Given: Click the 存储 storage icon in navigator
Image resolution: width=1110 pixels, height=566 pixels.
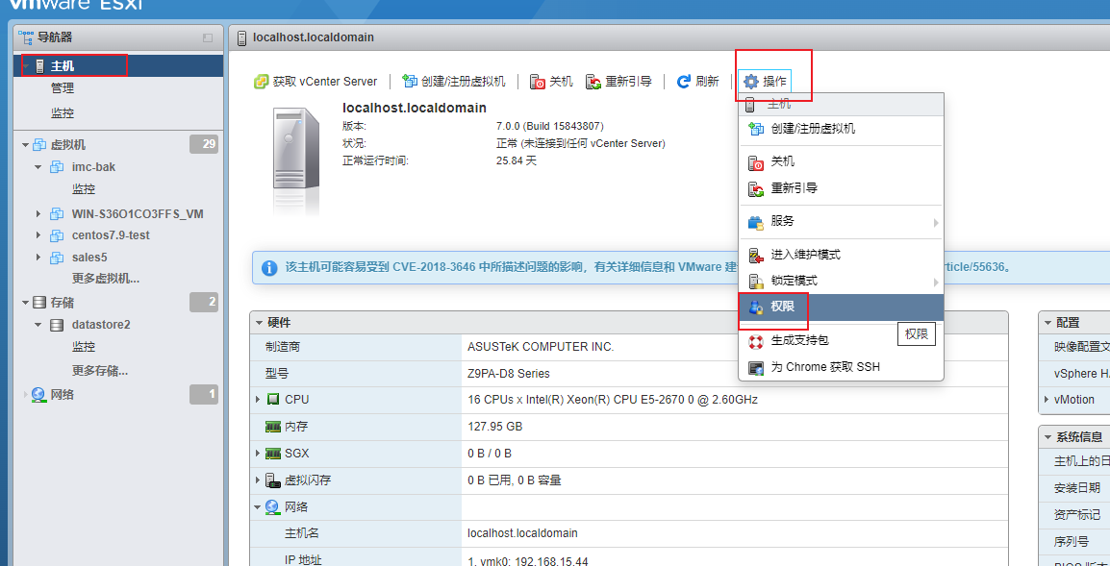Looking at the screenshot, I should click(39, 302).
